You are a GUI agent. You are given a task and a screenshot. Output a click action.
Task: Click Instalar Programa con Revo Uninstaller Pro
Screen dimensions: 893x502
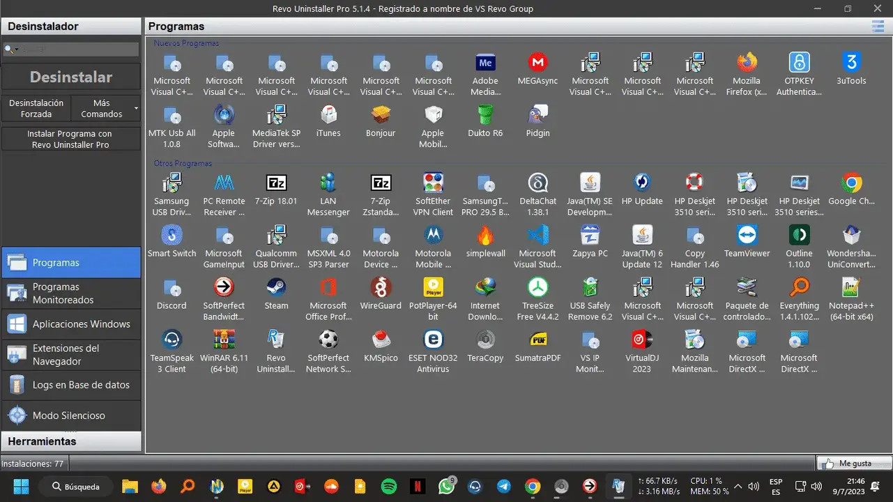(x=71, y=139)
